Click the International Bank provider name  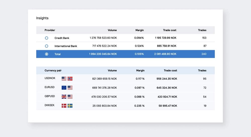click(66, 46)
